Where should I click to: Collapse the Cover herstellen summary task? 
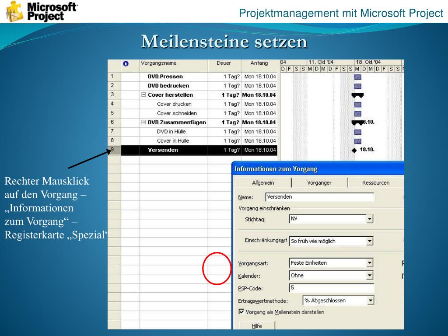click(143, 95)
